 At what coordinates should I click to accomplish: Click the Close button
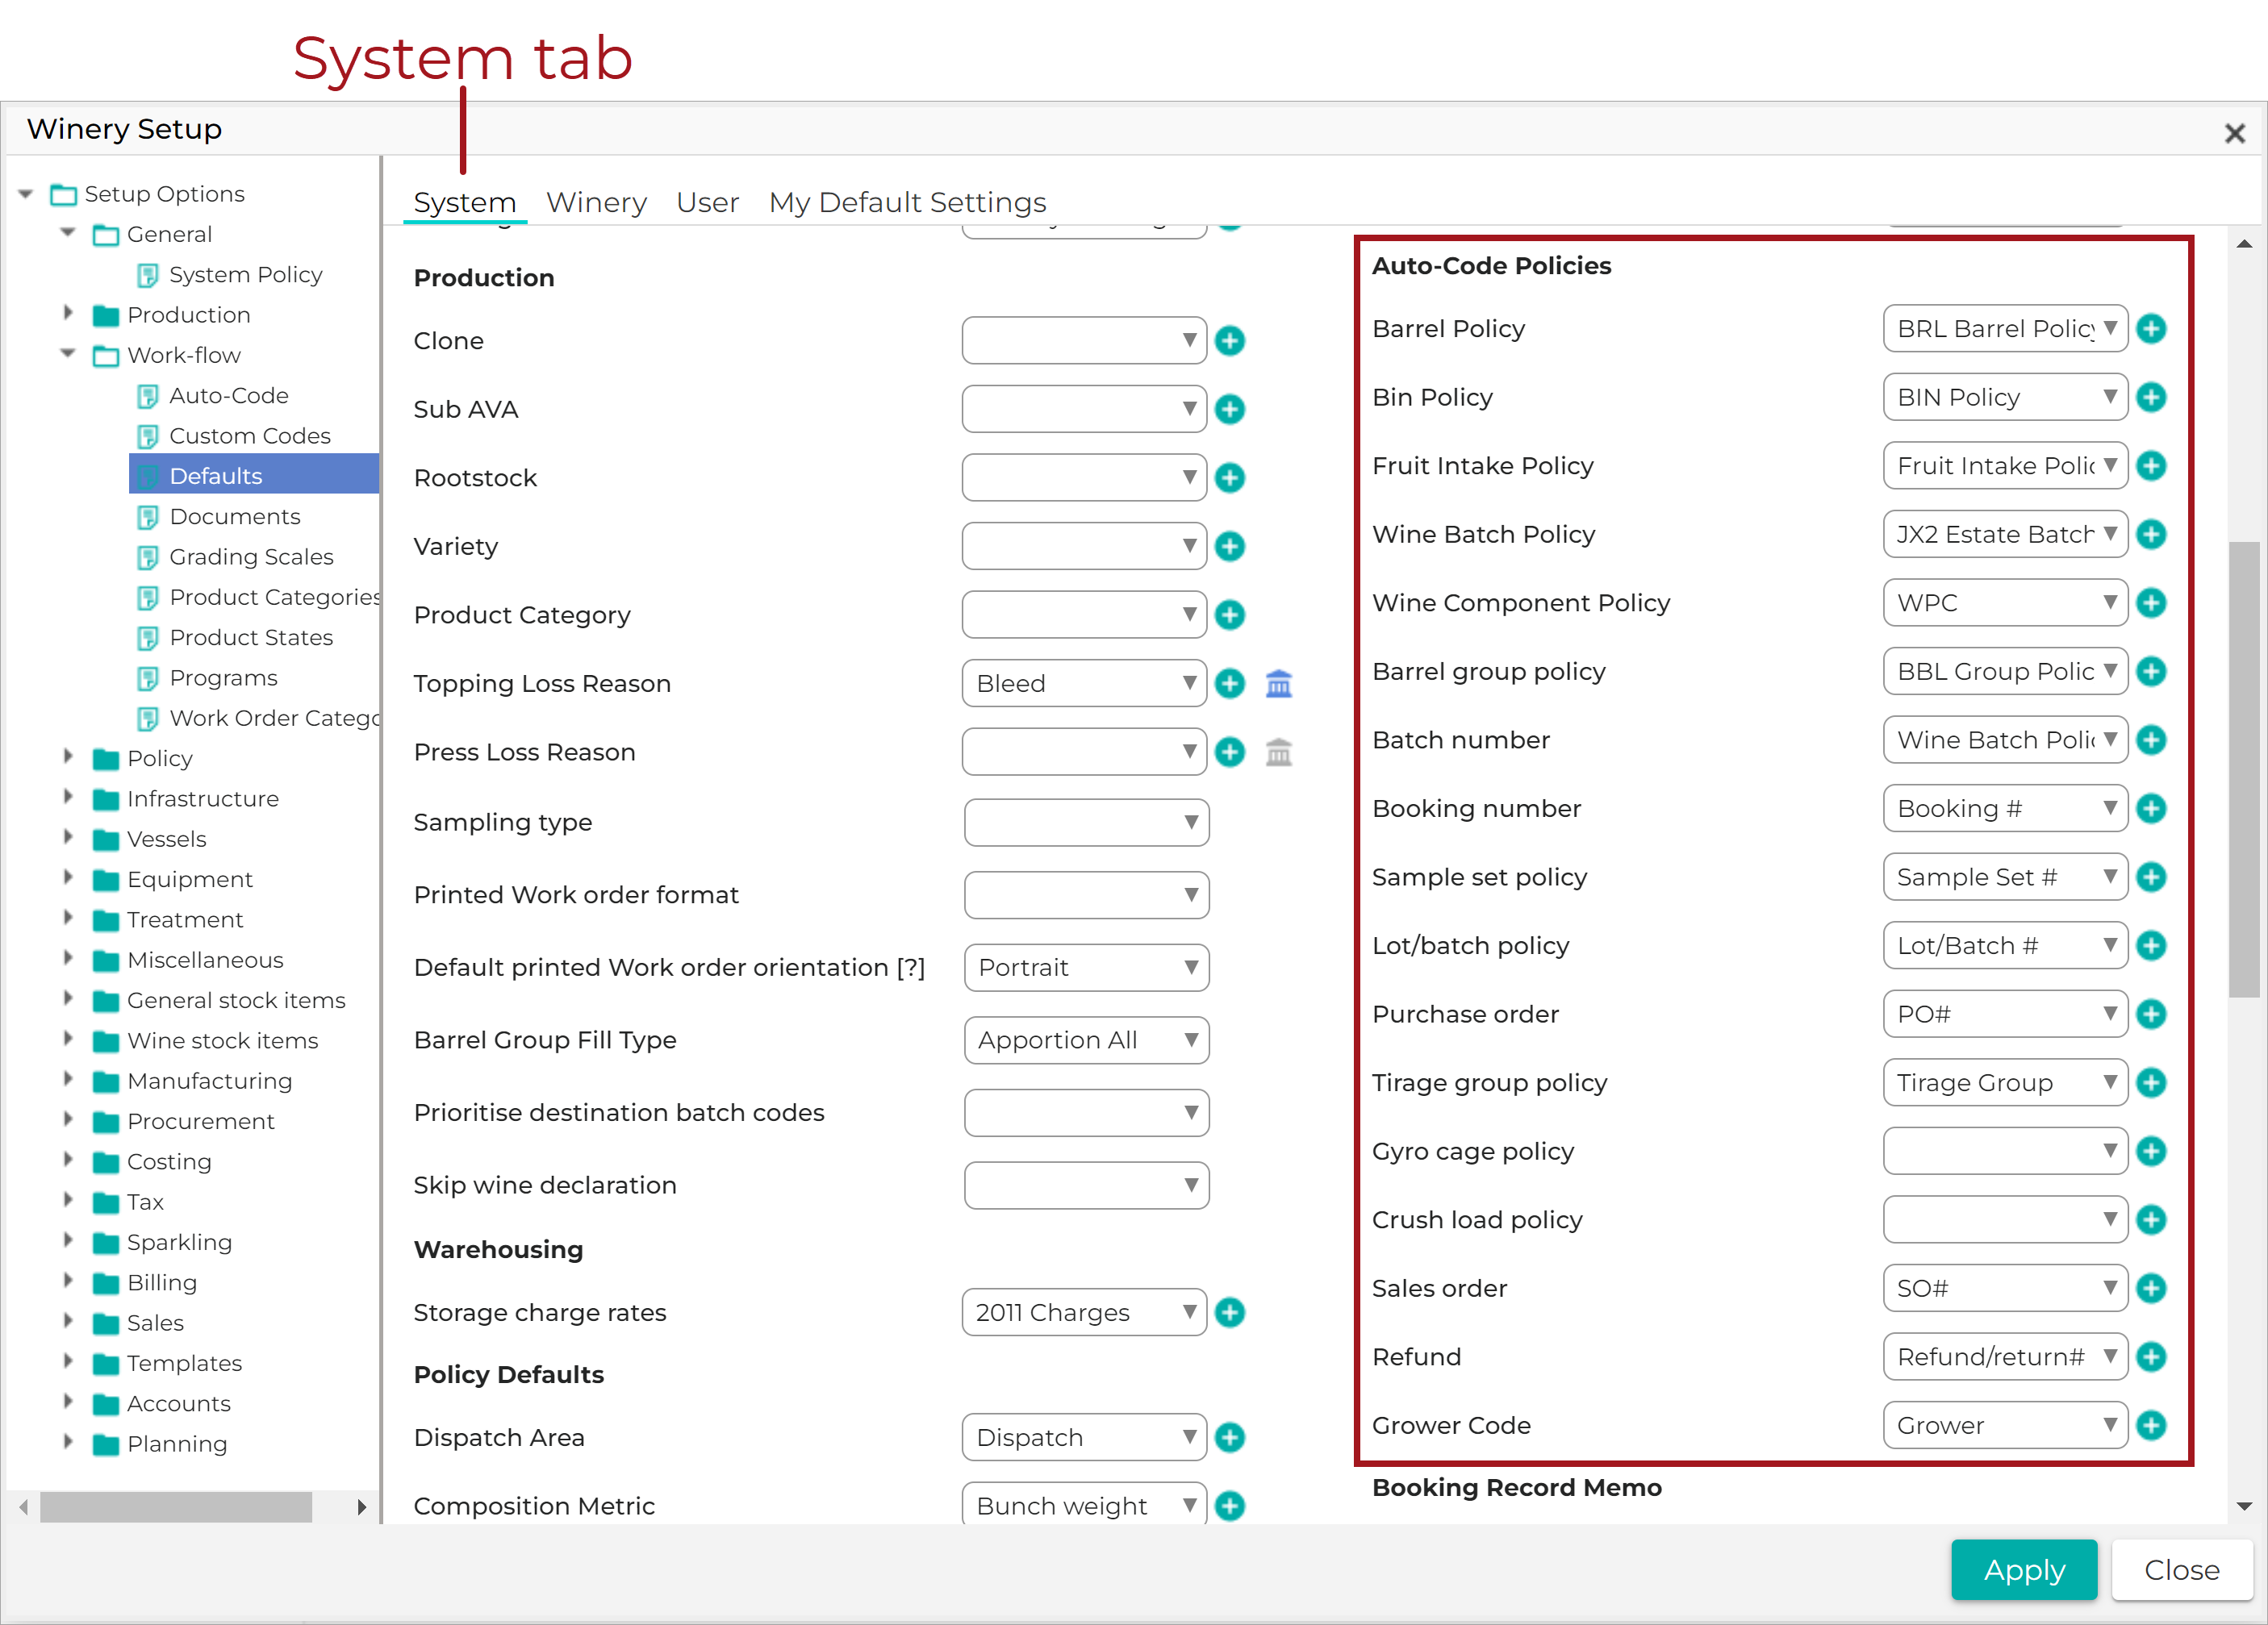point(2181,1570)
